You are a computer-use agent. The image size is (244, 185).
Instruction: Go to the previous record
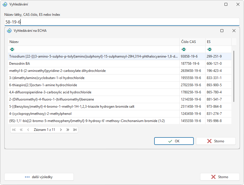28,130
